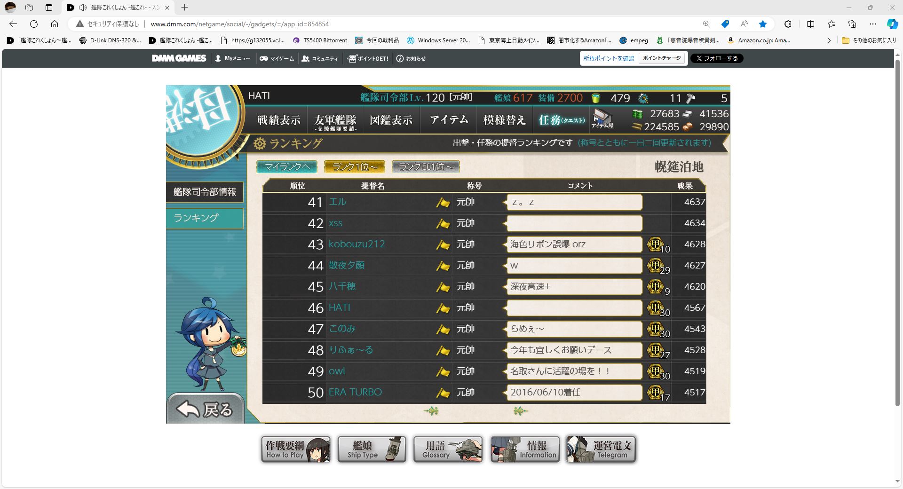Click the browser refresh icon
The height and width of the screenshot is (489, 903).
point(34,24)
